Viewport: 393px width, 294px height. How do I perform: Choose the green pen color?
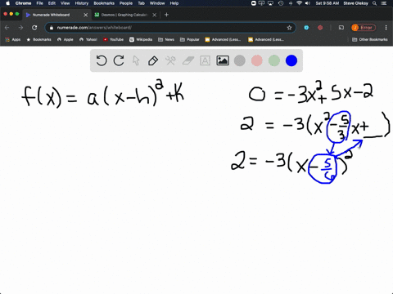point(274,60)
